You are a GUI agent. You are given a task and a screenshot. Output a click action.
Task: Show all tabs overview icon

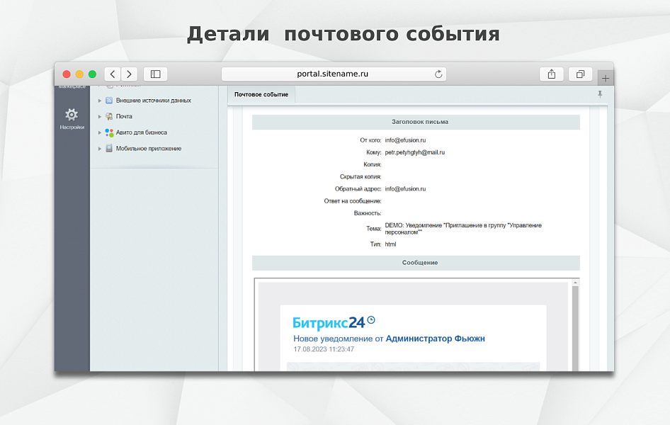(x=580, y=74)
